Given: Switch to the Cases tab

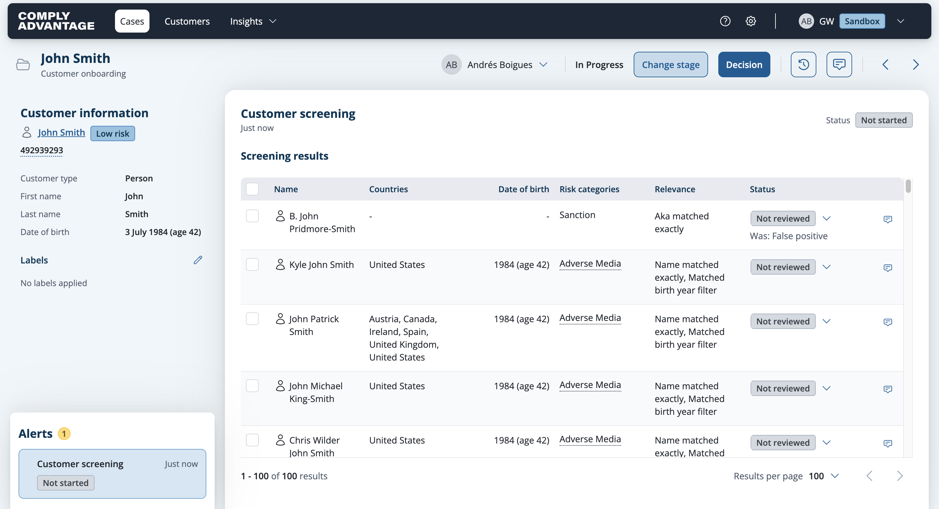Looking at the screenshot, I should tap(132, 21).
